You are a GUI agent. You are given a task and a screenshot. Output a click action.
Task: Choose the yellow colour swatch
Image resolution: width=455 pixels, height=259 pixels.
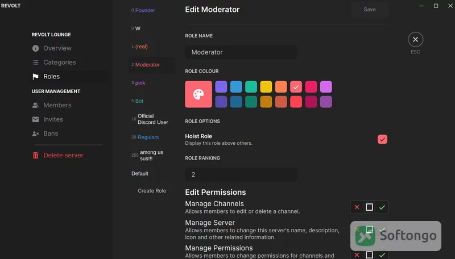(266, 87)
